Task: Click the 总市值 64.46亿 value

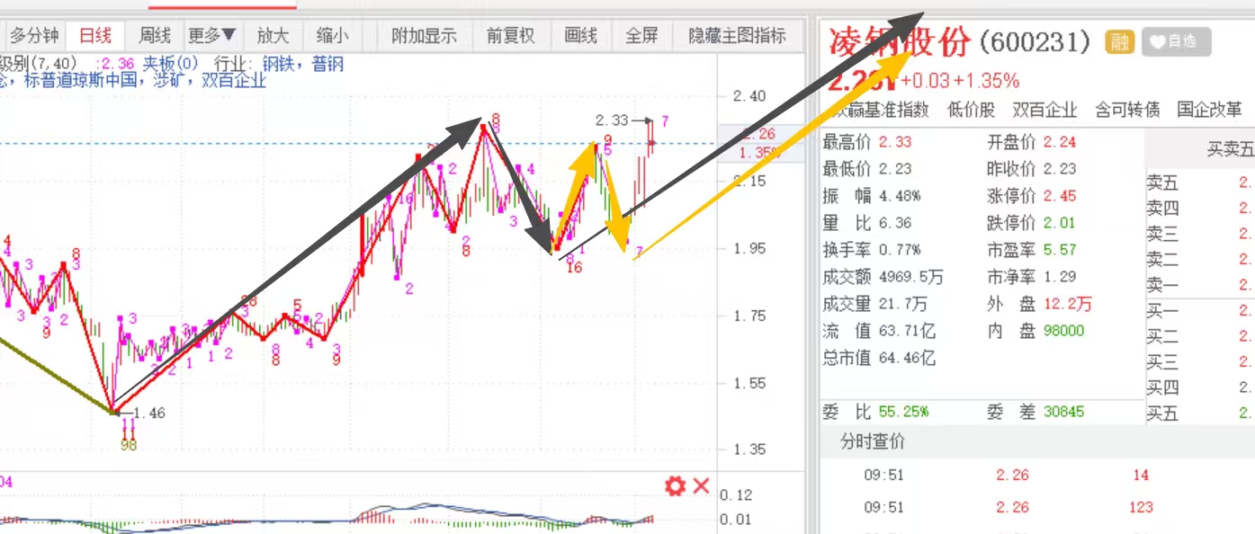Action: [x=908, y=358]
